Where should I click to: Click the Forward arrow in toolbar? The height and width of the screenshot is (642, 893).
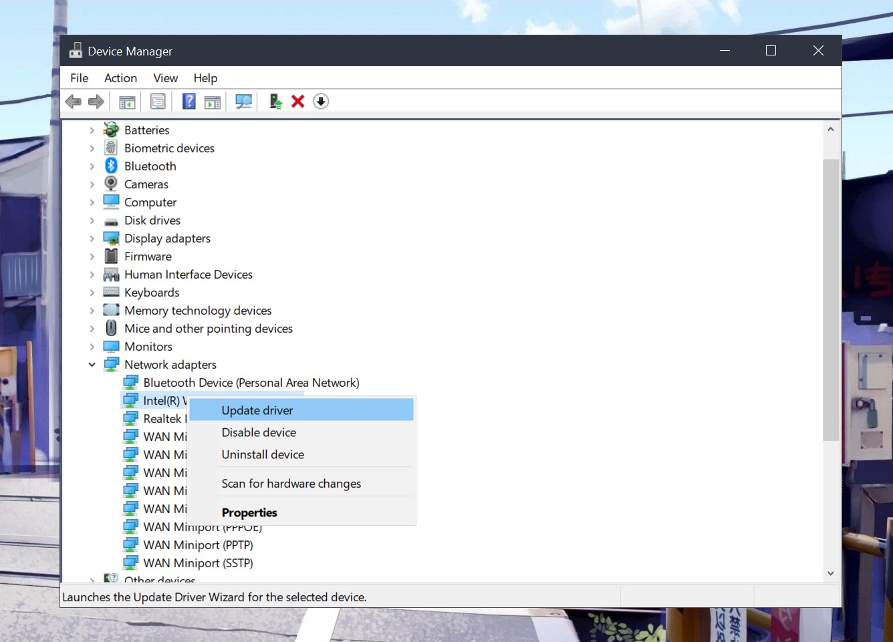96,102
